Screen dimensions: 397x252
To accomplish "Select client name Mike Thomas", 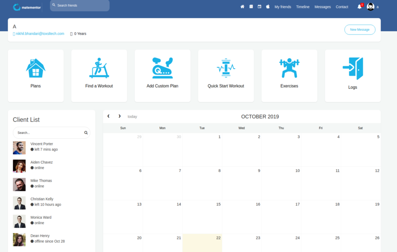I will click(41, 181).
